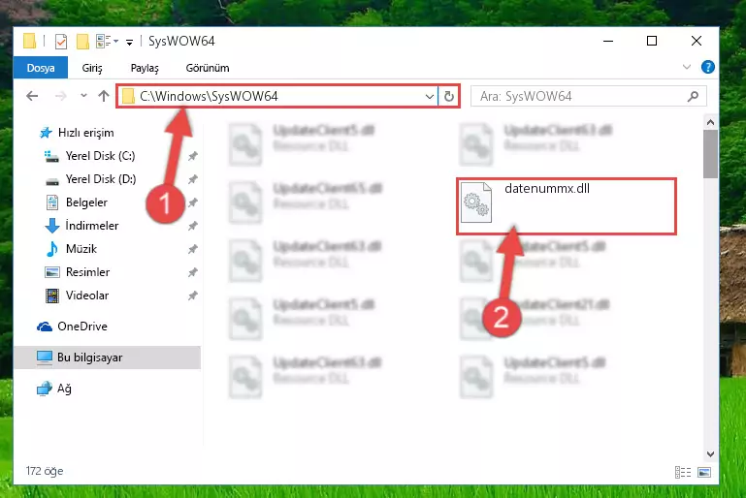Click the folder icon in title bar
The width and height of the screenshot is (746, 498).
(29, 42)
